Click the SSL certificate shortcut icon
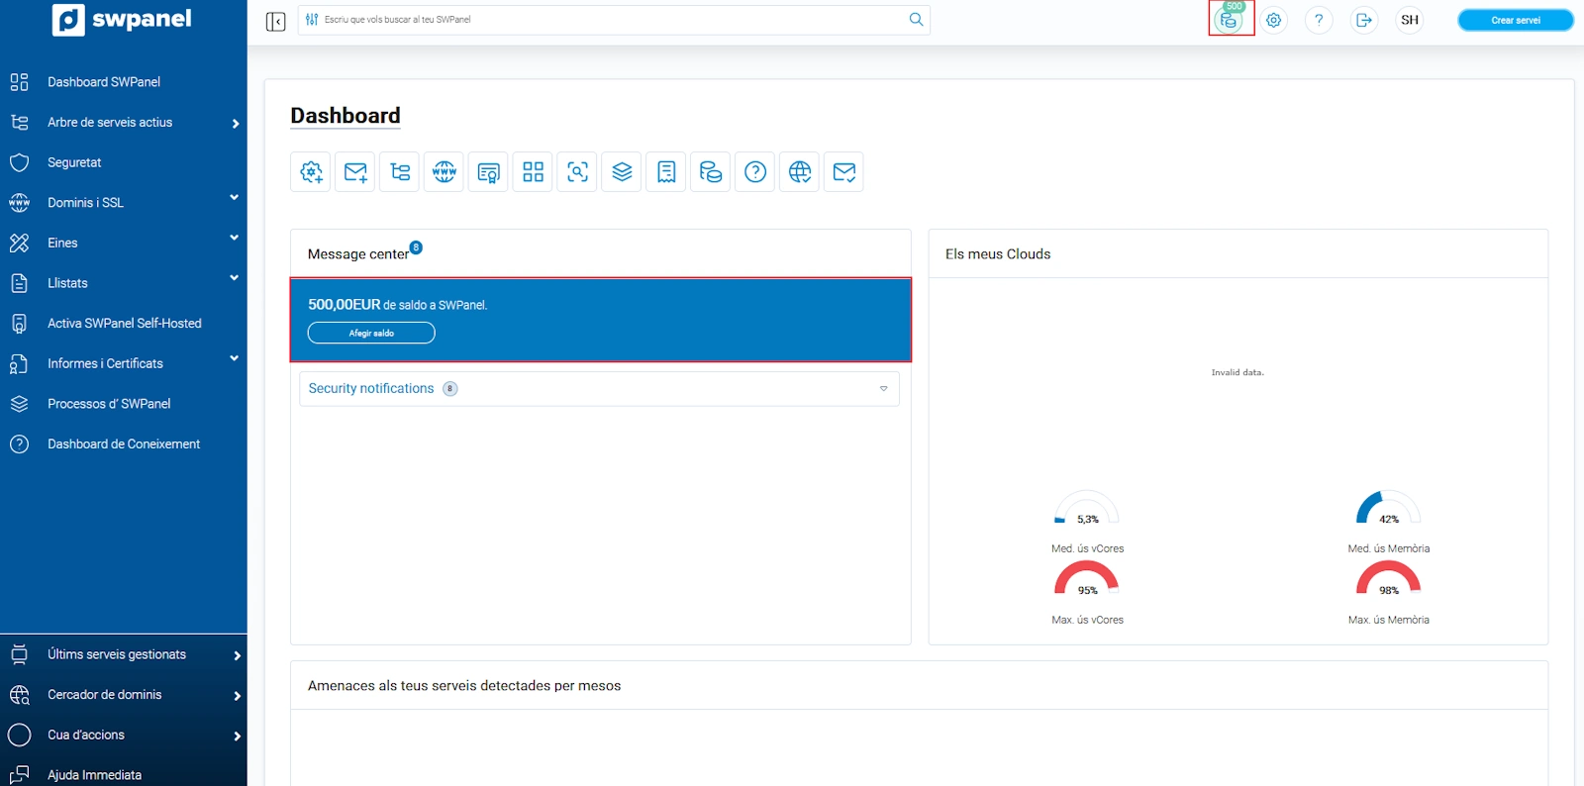Screen dimensions: 1584x786 [x=488, y=172]
